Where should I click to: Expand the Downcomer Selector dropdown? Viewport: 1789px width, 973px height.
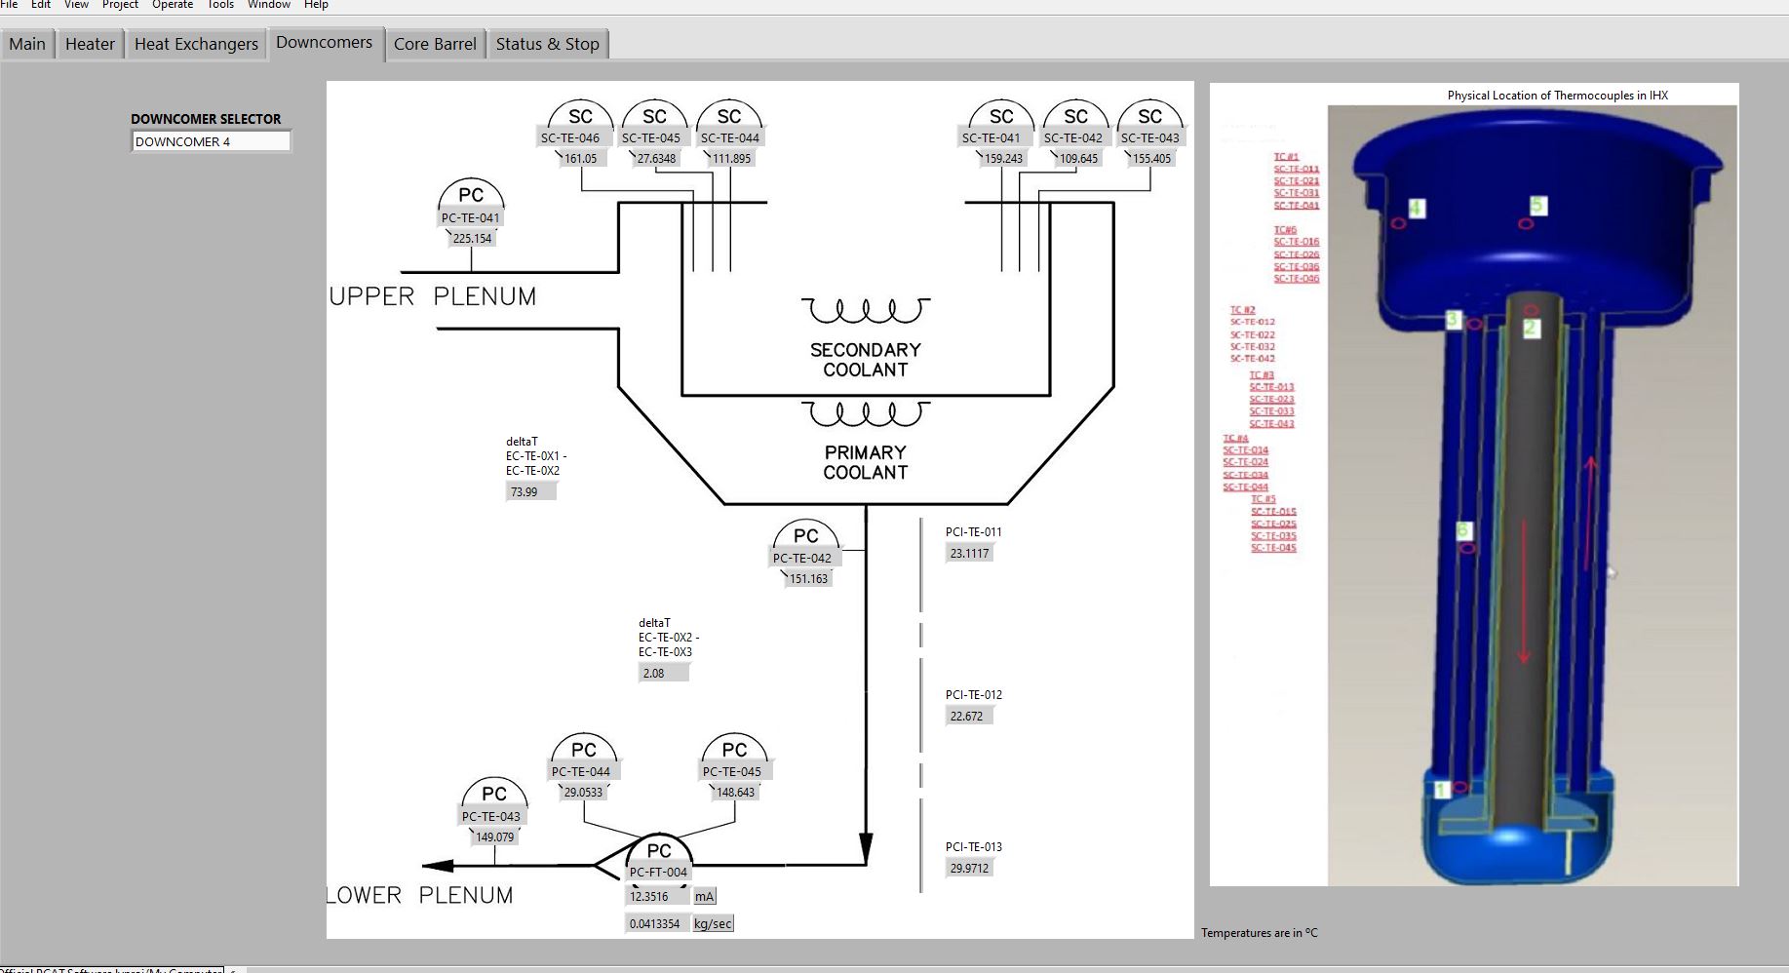click(x=211, y=141)
